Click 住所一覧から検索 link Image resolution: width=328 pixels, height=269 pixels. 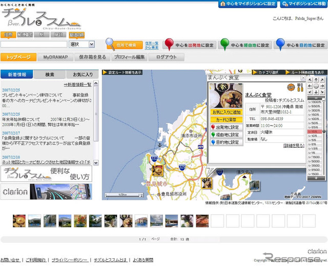click(152, 45)
